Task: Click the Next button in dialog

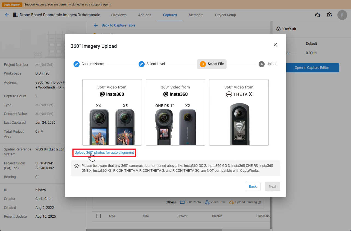Action: pos(272,186)
